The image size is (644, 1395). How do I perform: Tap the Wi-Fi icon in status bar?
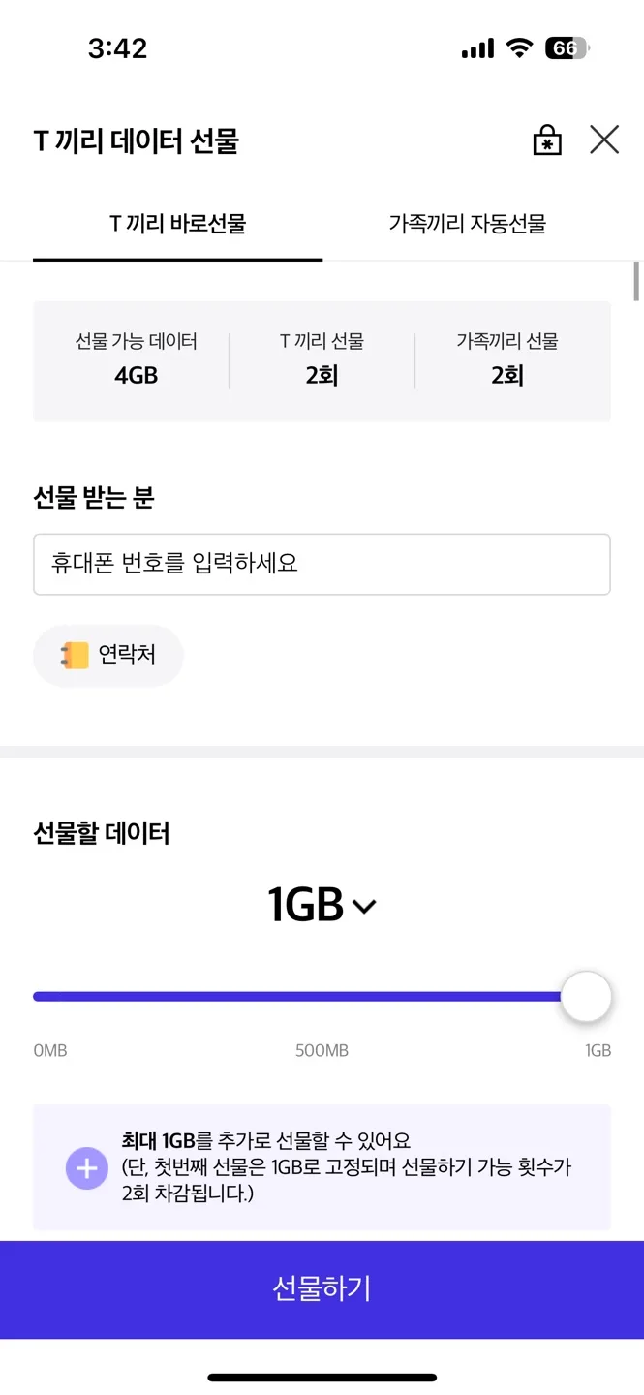click(521, 48)
